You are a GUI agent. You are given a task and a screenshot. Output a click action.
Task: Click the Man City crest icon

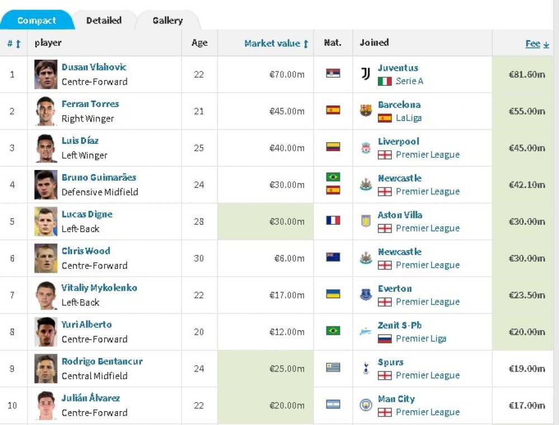pyautogui.click(x=366, y=405)
